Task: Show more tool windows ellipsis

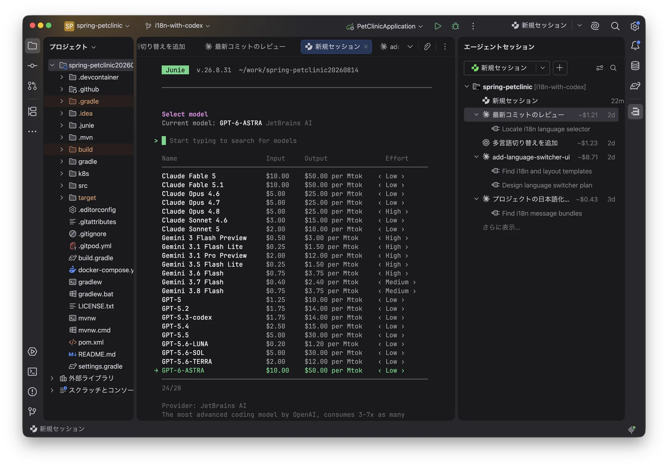Action: tap(32, 131)
